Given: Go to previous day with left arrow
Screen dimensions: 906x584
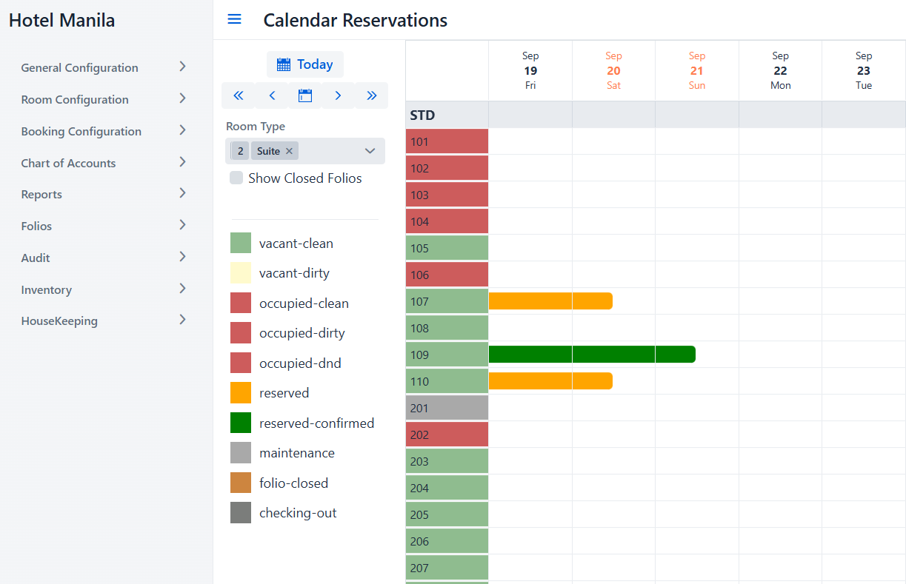Looking at the screenshot, I should click(272, 95).
